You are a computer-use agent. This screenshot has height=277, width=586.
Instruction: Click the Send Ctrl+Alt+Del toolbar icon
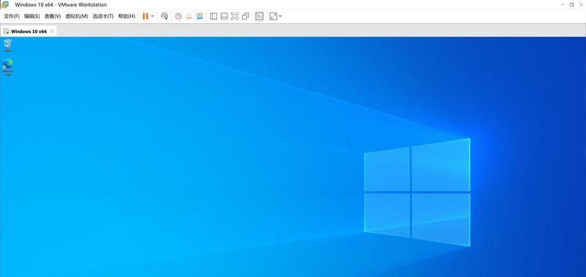click(164, 16)
